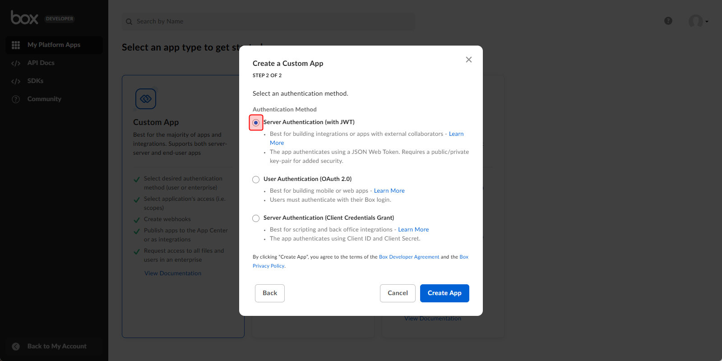The width and height of the screenshot is (722, 361).
Task: Click checkmark beside 'Publish apps to the App Center'
Action: click(137, 231)
